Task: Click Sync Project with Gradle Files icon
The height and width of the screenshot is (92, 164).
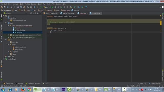Action: [75, 7]
